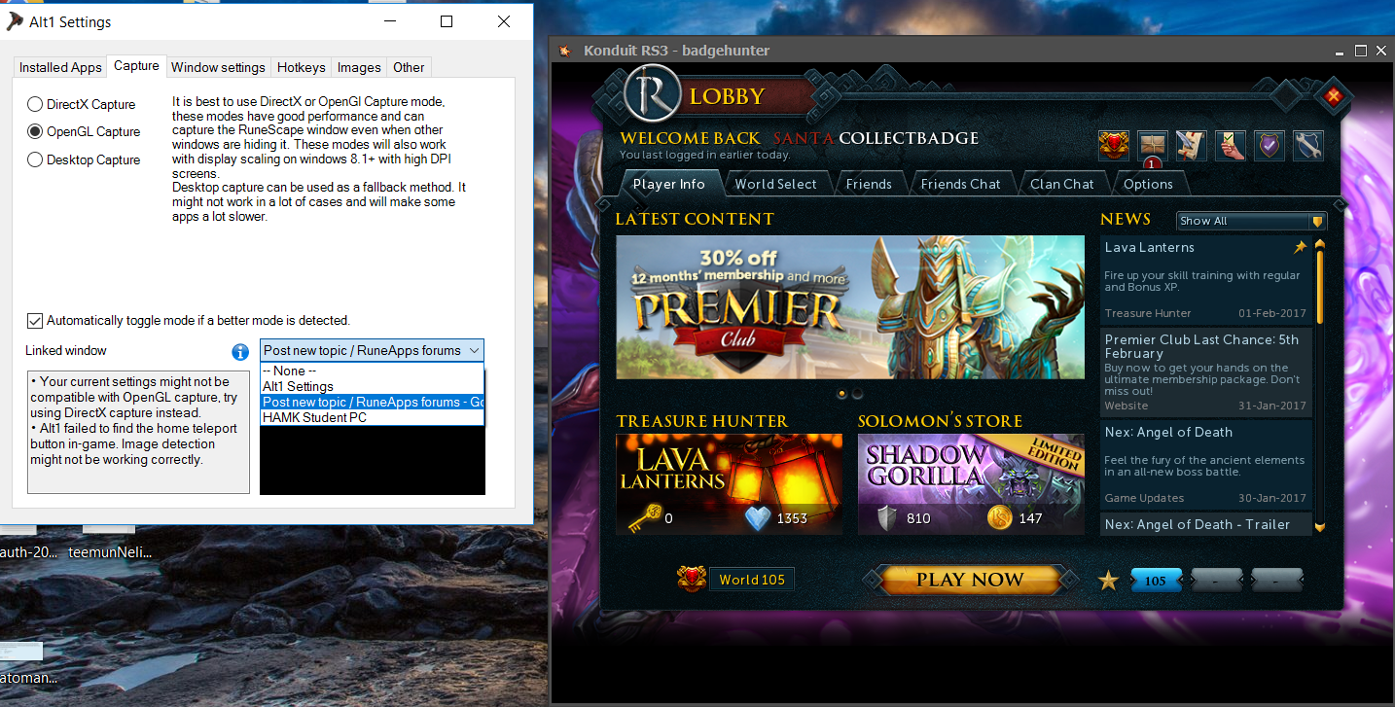
Task: Click the Konduit RS3 window title icon
Action: pos(565,51)
